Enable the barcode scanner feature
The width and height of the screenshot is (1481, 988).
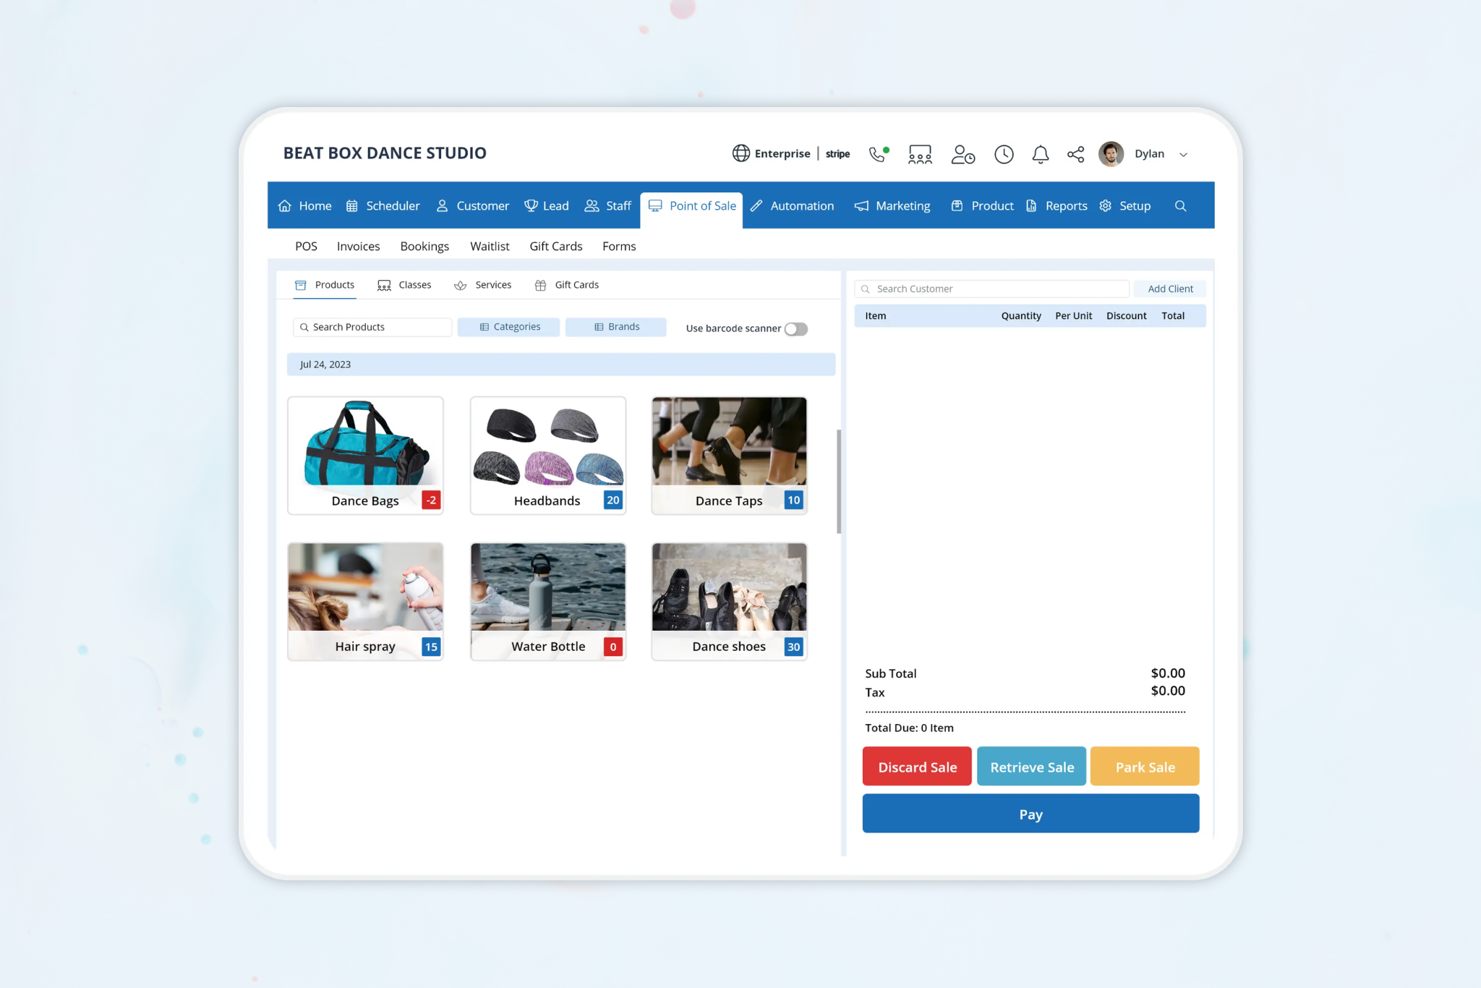tap(798, 328)
